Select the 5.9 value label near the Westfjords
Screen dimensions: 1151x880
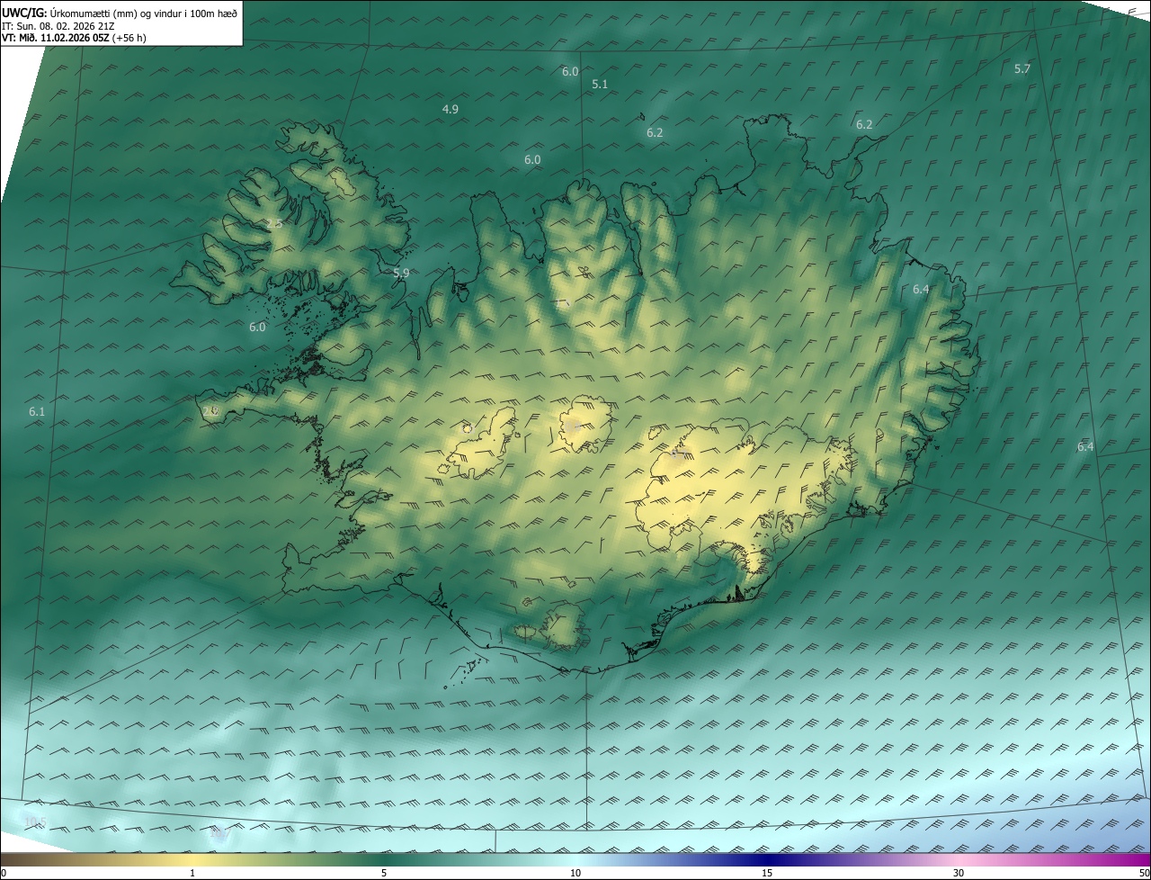pyautogui.click(x=401, y=274)
